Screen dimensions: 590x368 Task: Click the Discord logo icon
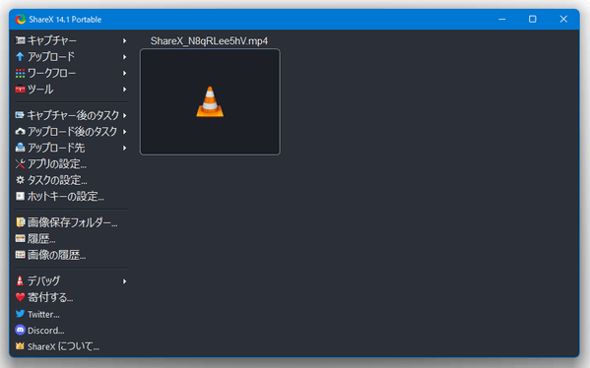click(20, 330)
